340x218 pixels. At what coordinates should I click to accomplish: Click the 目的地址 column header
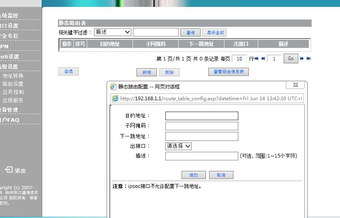click(x=110, y=44)
